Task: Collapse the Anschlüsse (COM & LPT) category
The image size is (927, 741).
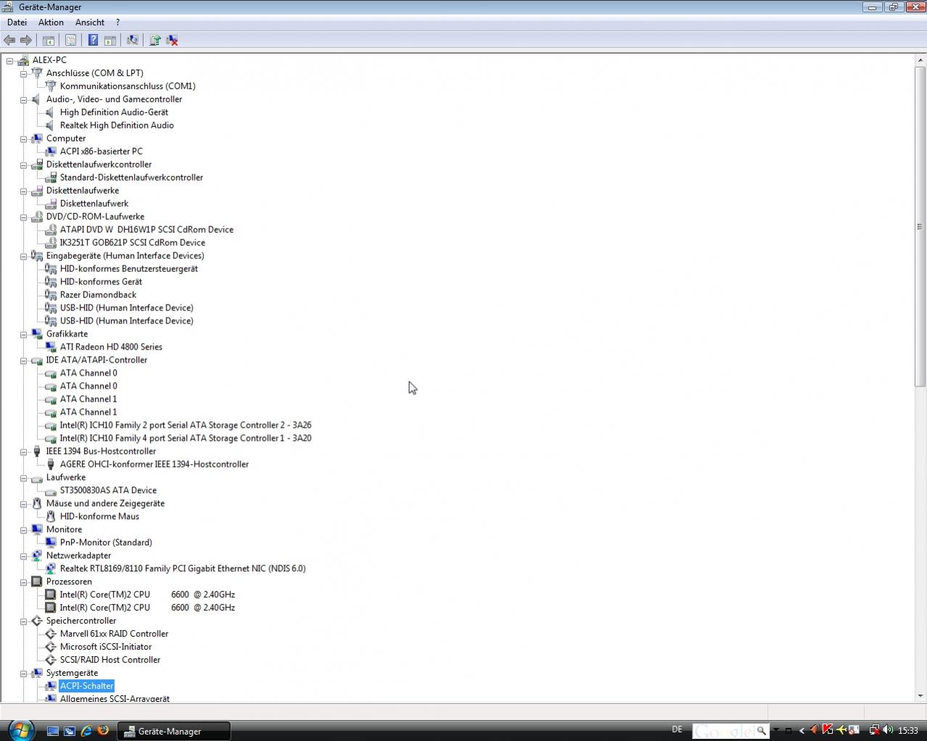Action: (x=23, y=73)
